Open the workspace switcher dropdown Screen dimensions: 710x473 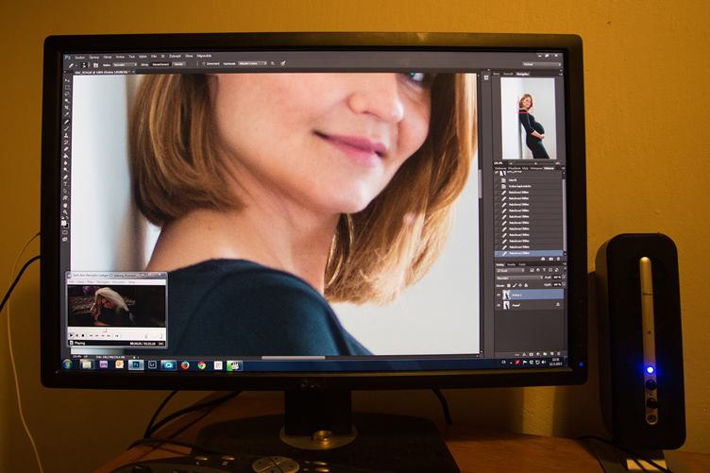542,64
